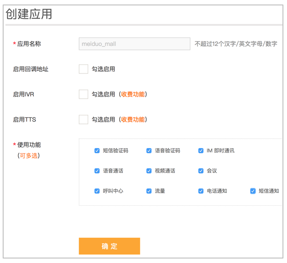Toggle the 视频通话 checkbox
Screen dimensions: 287x263
(x=149, y=171)
